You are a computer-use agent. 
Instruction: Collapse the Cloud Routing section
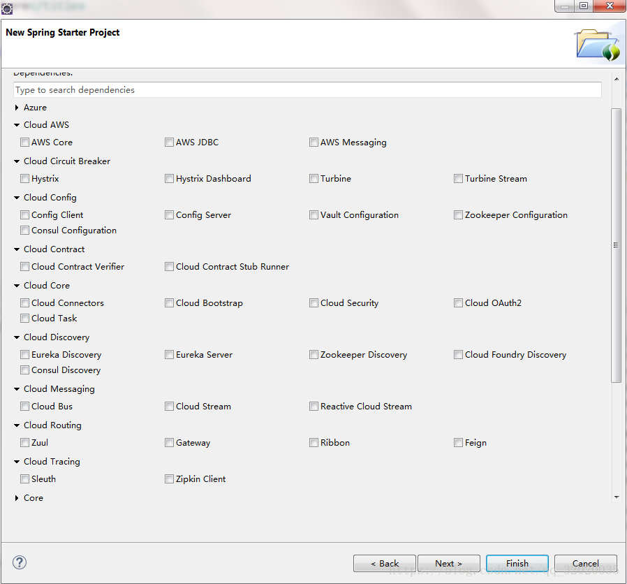17,425
